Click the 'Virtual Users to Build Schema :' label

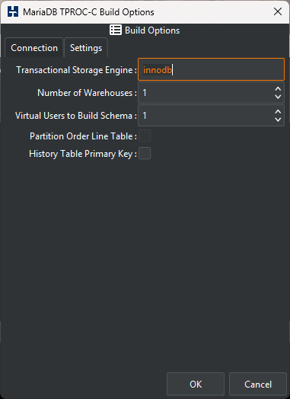[x=76, y=116]
